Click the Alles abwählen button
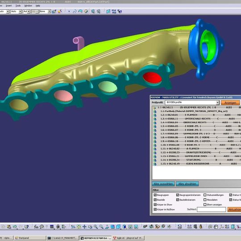Viewport: 241px width, 241px height. click(x=187, y=184)
